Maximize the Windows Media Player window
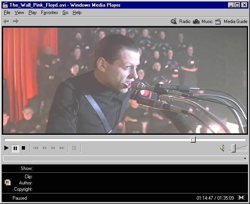Screen dimensions: 250x204 [x=237, y=5]
